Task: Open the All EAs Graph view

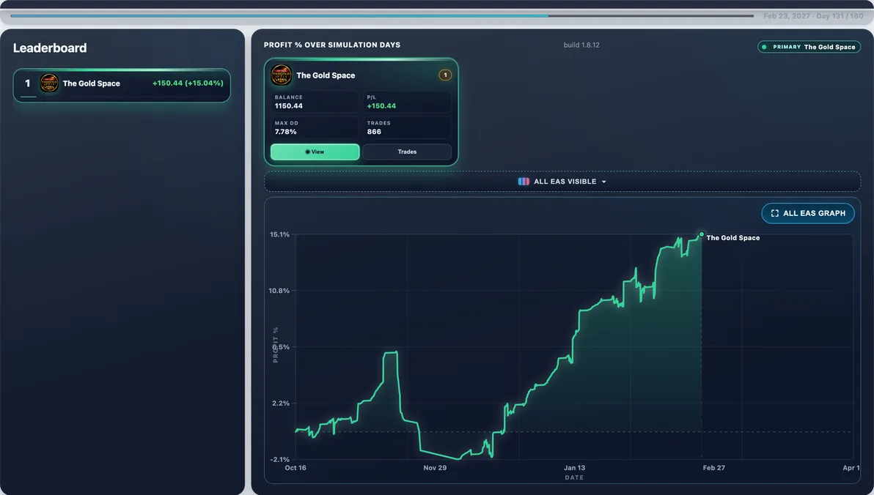Action: pyautogui.click(x=808, y=213)
